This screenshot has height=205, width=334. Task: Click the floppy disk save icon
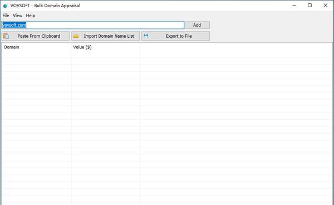point(146,36)
